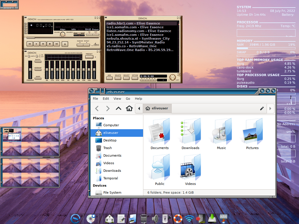The image size is (299, 224).
Task: Go forward with the file manager arrow
Action: (x=108, y=108)
